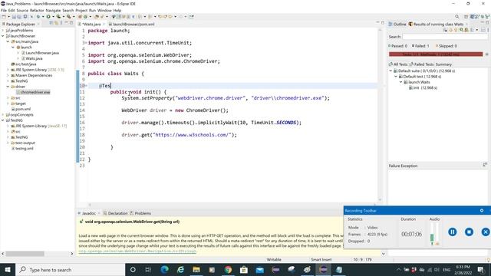Switch to the Declaration tab
This screenshot has height=276, width=491.
point(115,213)
